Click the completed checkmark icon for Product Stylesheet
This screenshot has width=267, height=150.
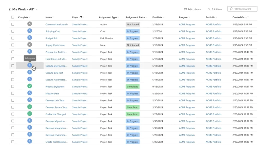30,86
